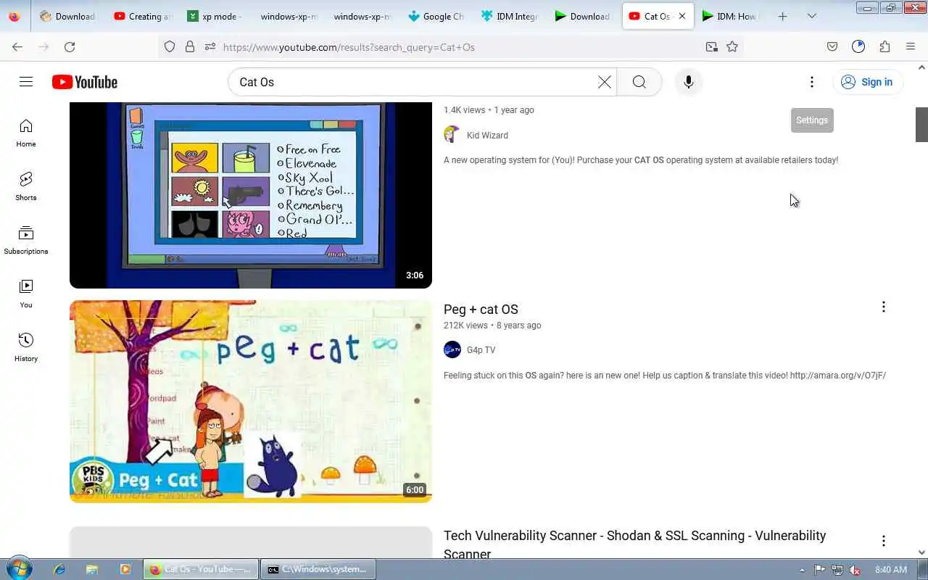Open a new tab with plus button
The width and height of the screenshot is (928, 580).
click(782, 16)
